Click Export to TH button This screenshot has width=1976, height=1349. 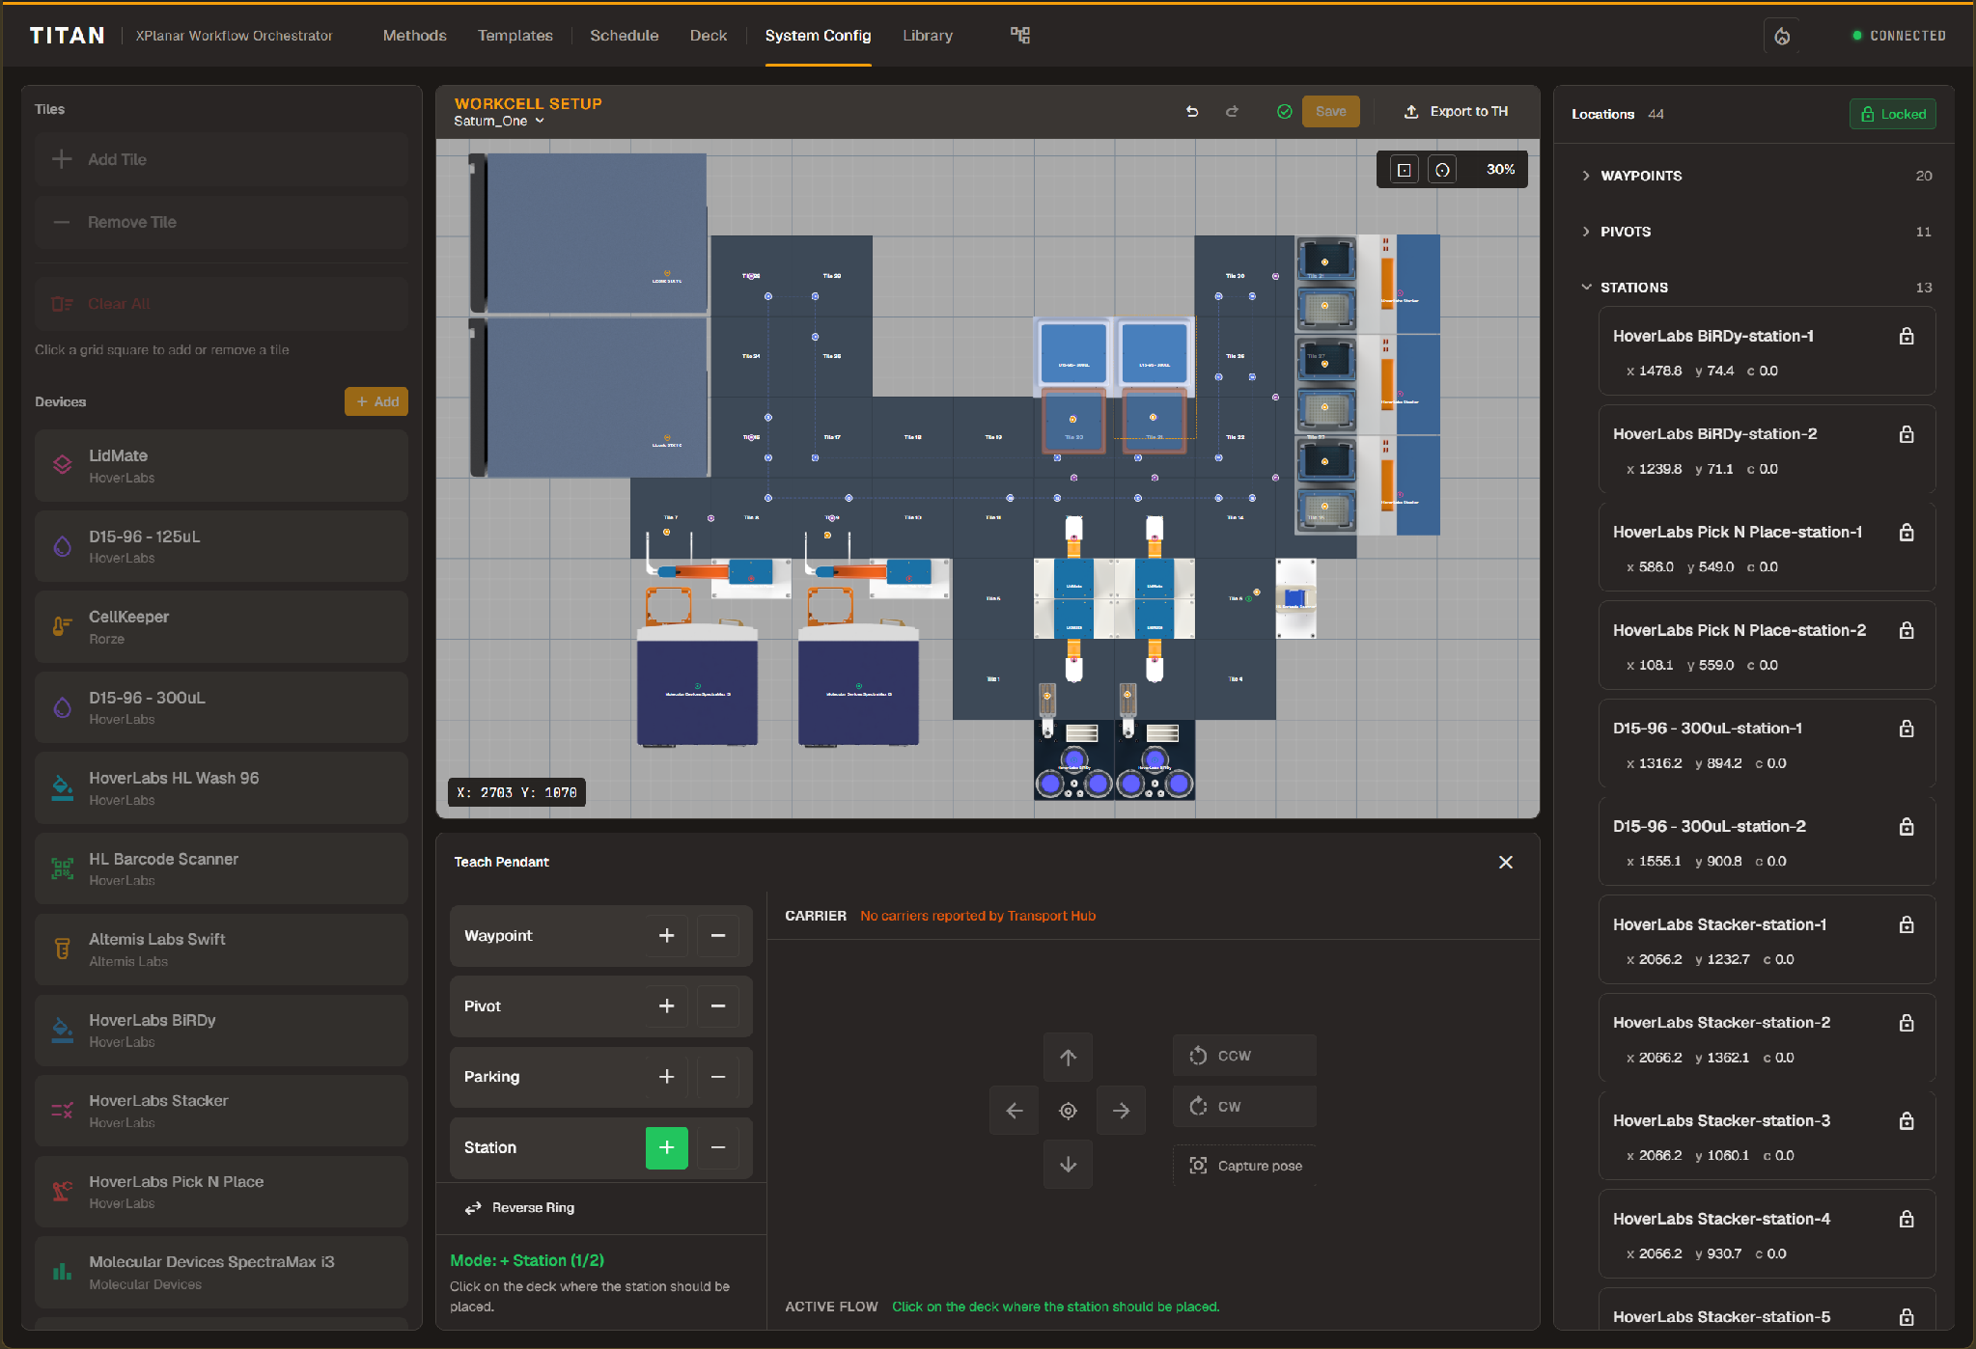[1456, 112]
